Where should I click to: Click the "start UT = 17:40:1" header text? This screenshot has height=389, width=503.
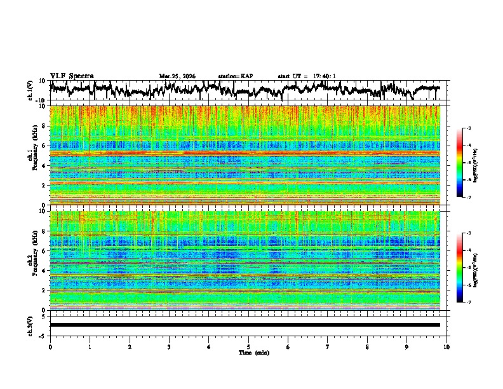(x=307, y=76)
